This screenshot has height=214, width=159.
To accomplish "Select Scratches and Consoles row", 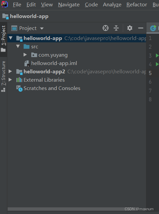I will pos(77,88).
